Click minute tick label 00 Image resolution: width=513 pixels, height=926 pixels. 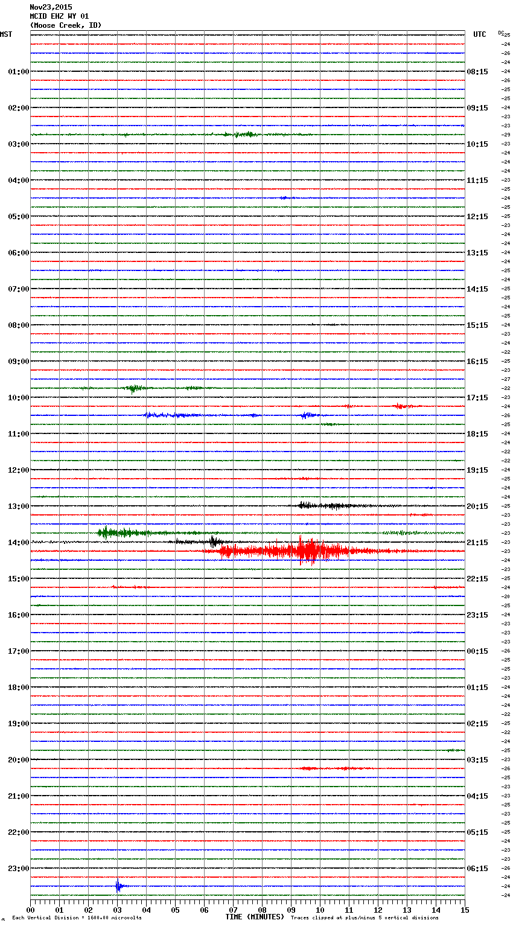(31, 910)
